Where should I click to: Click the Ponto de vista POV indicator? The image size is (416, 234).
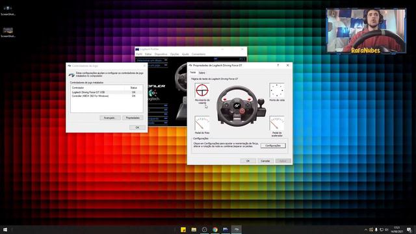pos(277,90)
